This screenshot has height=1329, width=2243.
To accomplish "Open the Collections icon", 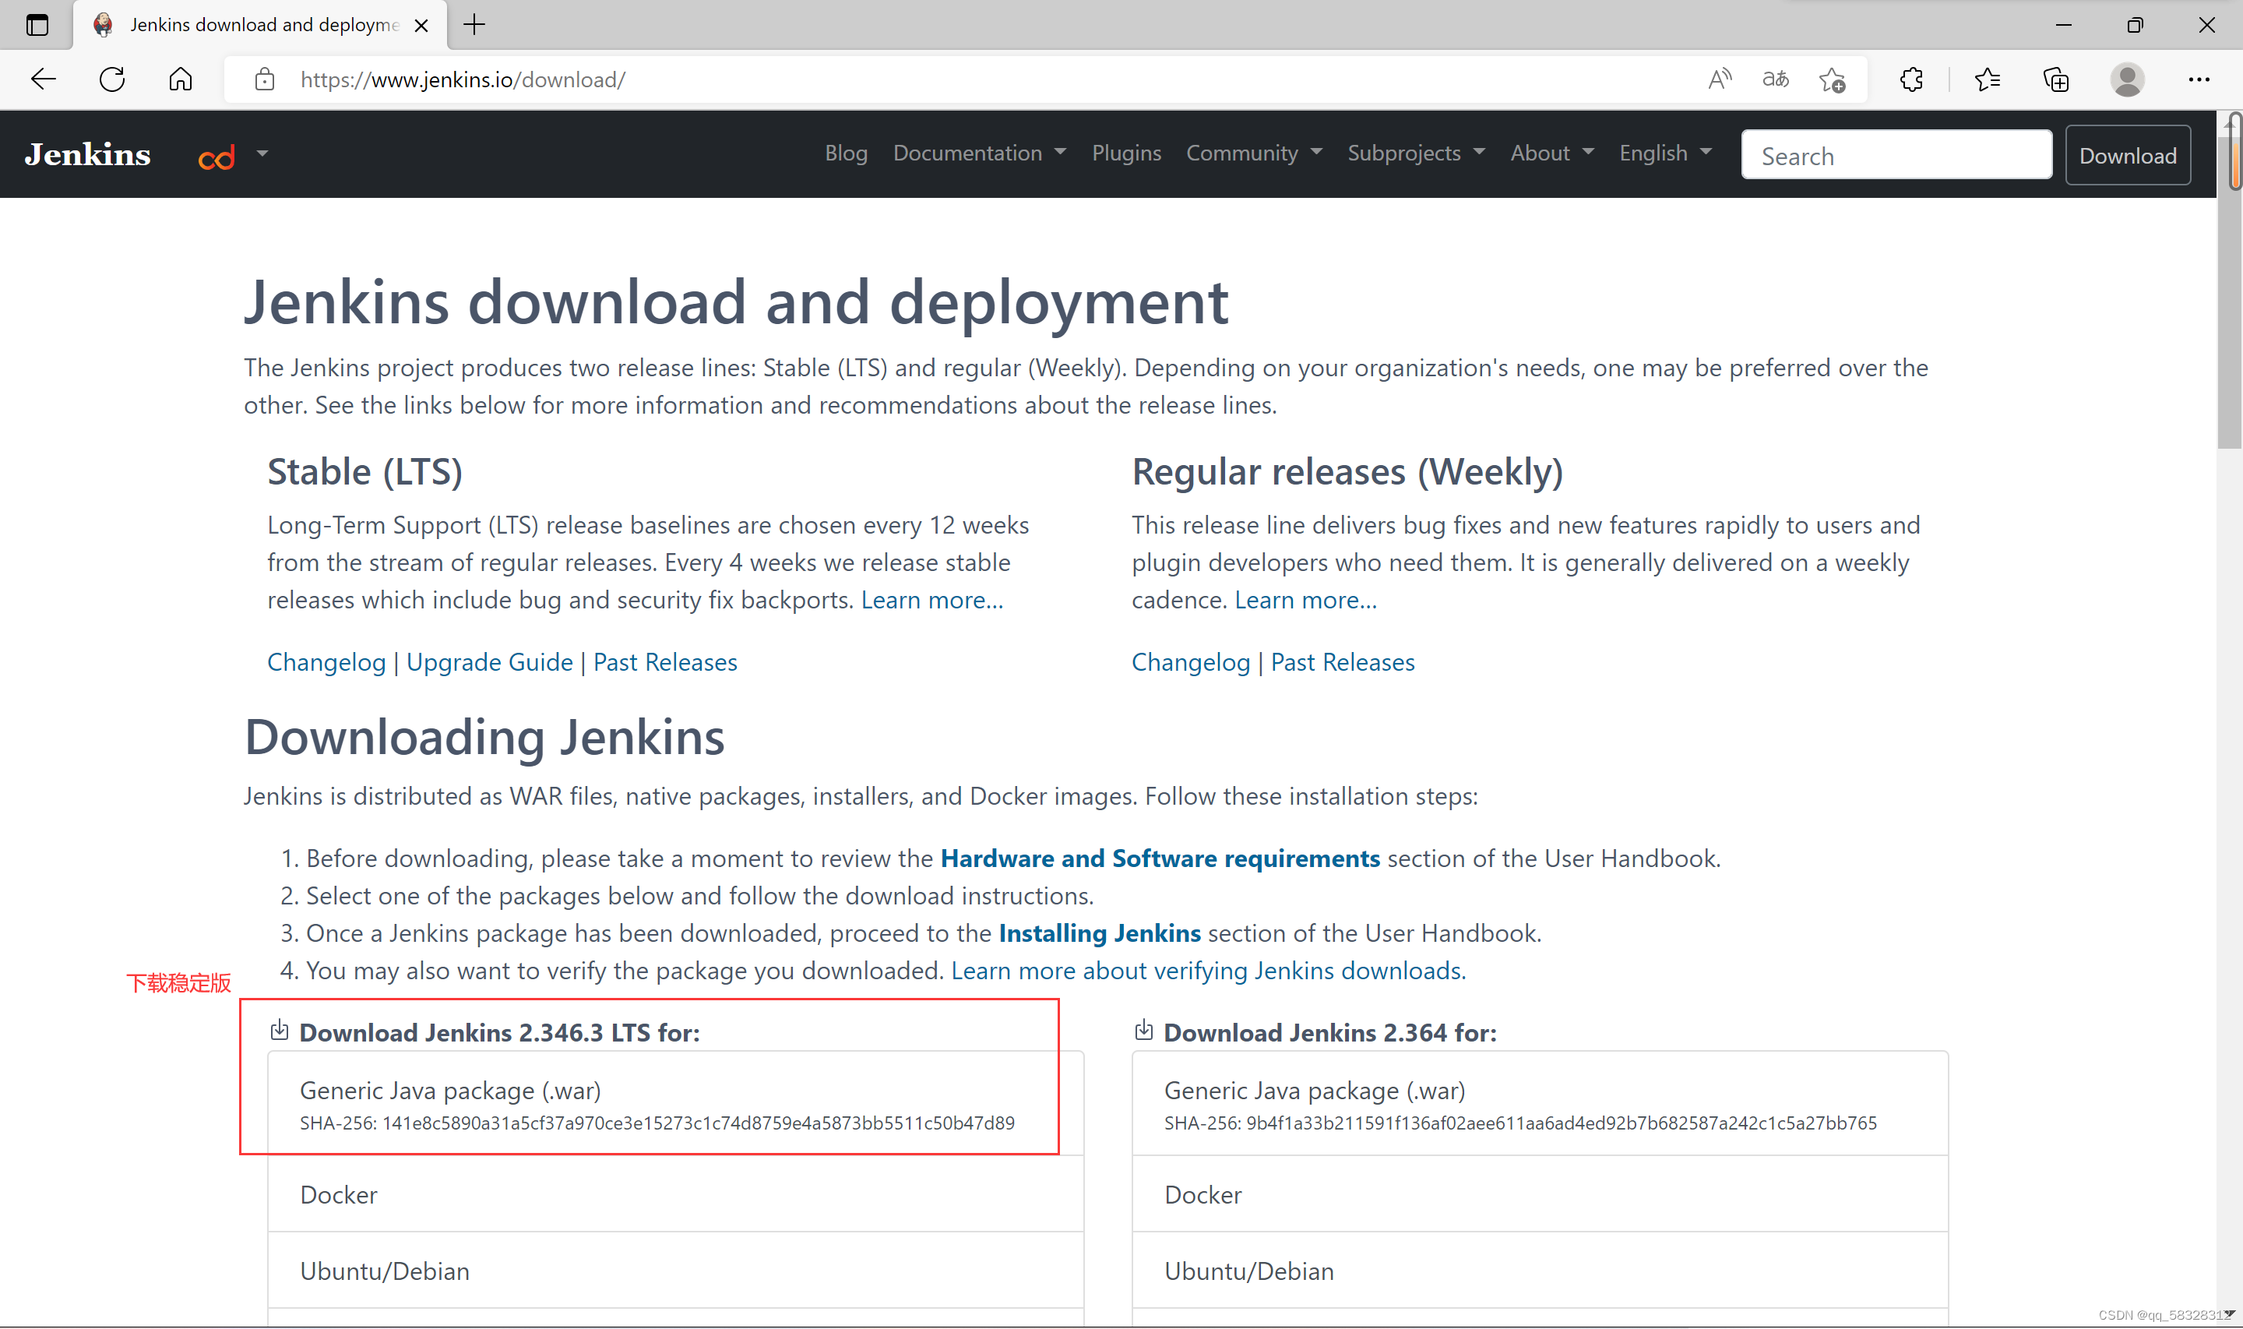I will click(2056, 79).
